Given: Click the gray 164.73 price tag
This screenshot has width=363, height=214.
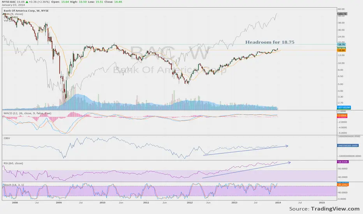Looking at the screenshot, I should click(x=342, y=14).
